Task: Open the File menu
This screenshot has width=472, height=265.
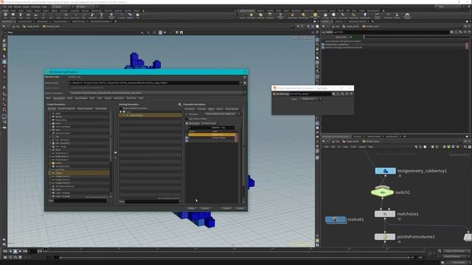Action: click(x=4, y=7)
